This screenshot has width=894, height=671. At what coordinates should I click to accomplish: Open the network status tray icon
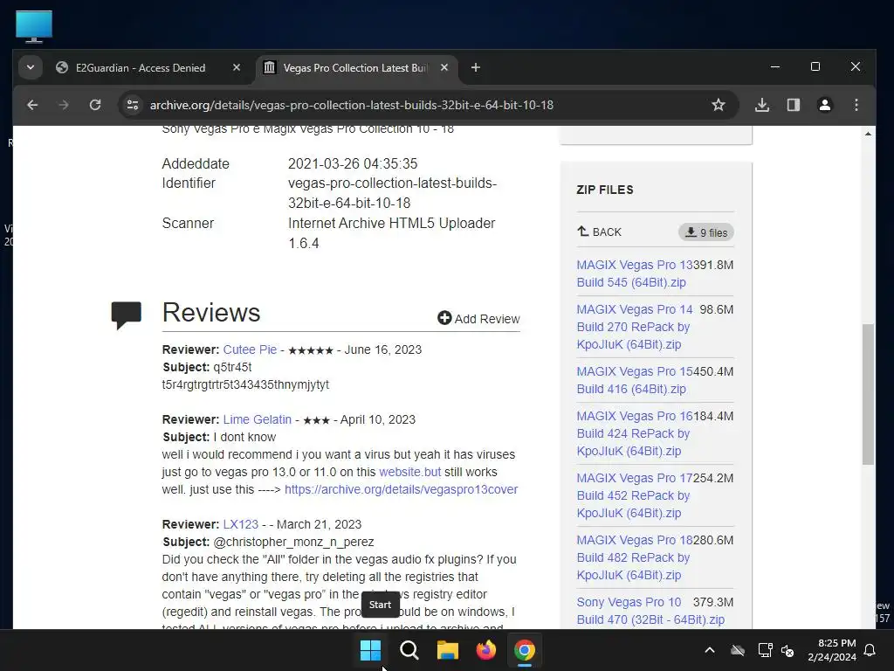(765, 650)
